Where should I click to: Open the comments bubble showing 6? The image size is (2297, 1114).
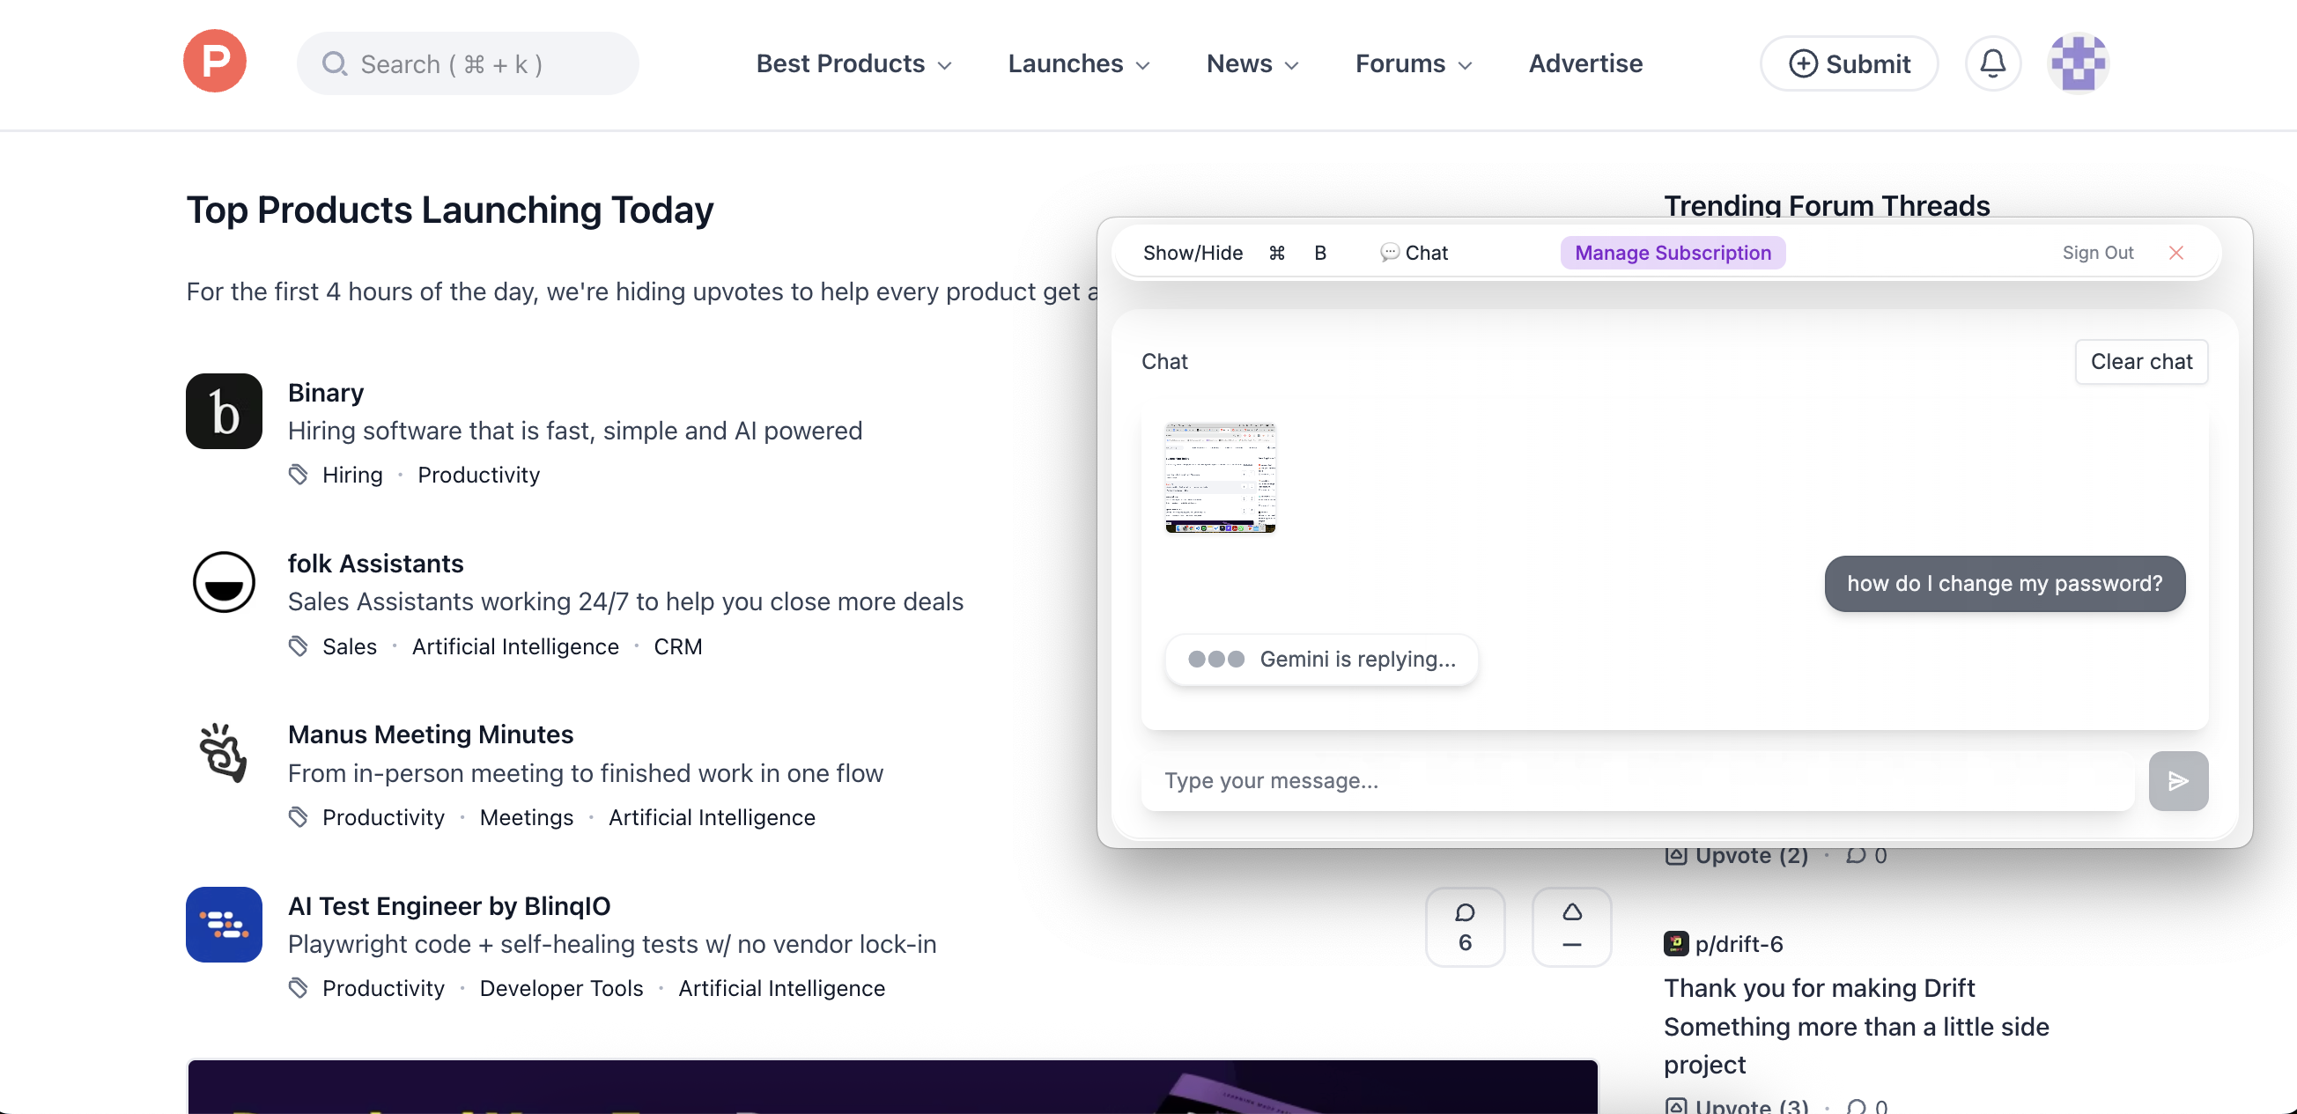click(1465, 926)
